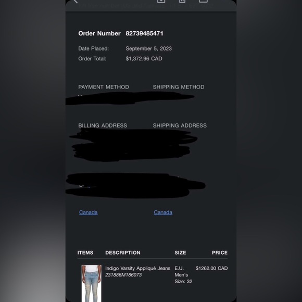Click the DESCRIPTION column header
The image size is (302, 302).
click(123, 253)
